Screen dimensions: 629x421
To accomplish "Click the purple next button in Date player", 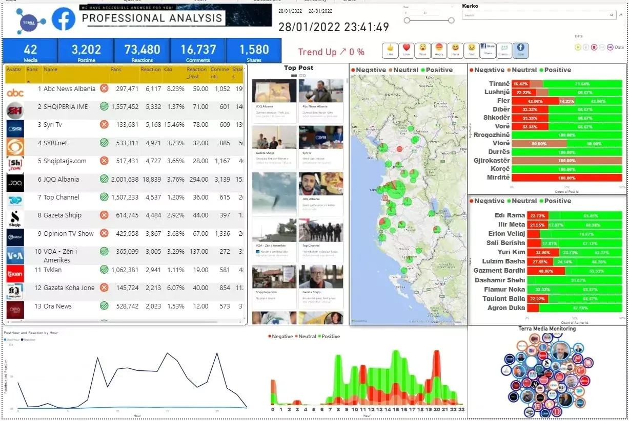I will (x=610, y=47).
